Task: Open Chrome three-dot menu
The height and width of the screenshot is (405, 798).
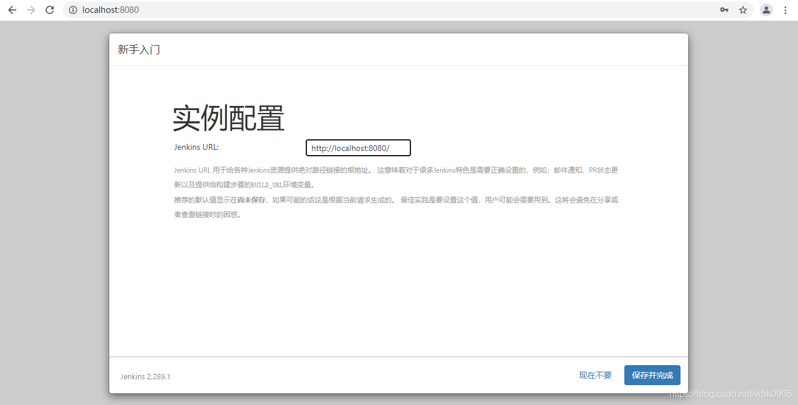Action: coord(785,10)
